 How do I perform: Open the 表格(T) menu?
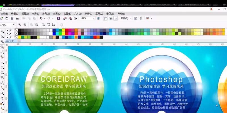click(x=89, y=14)
